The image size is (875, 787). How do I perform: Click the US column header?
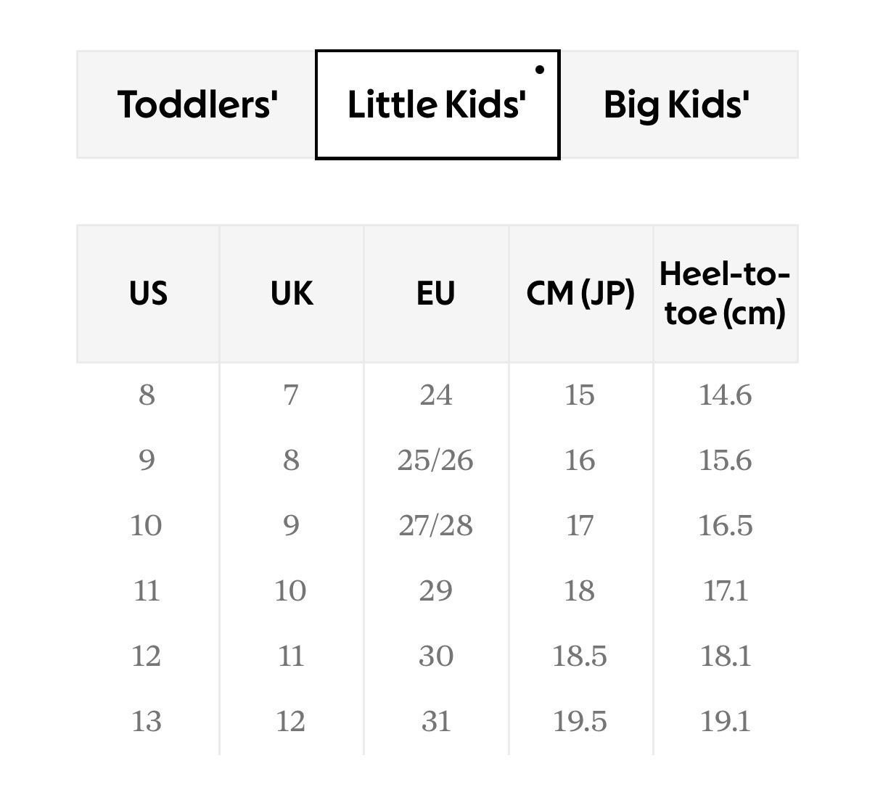point(148,294)
